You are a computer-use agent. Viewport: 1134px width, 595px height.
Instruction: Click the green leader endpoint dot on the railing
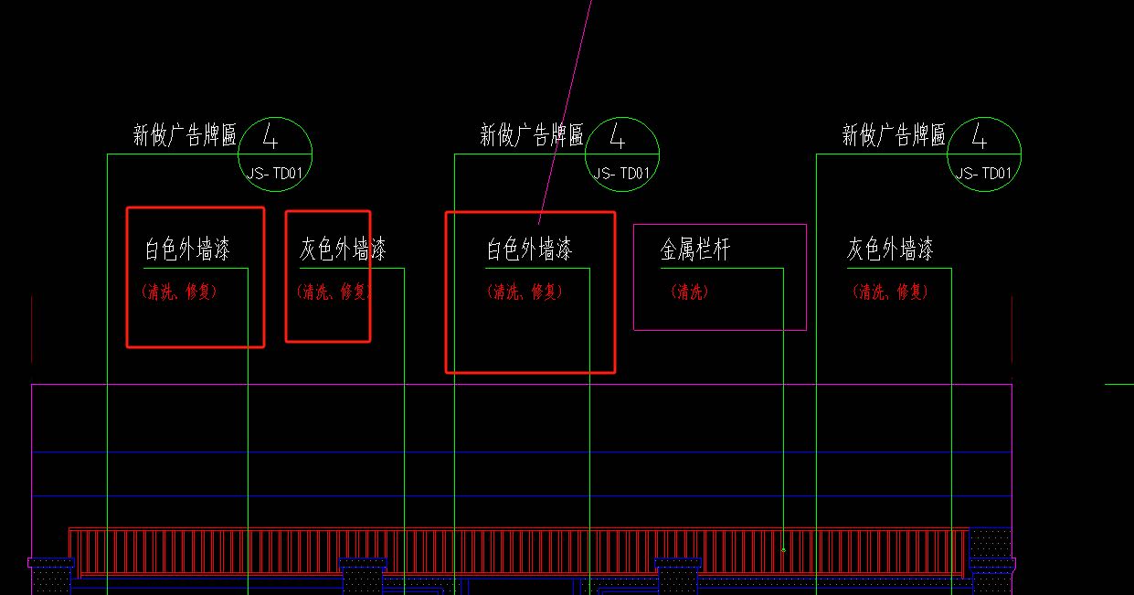[x=783, y=549]
